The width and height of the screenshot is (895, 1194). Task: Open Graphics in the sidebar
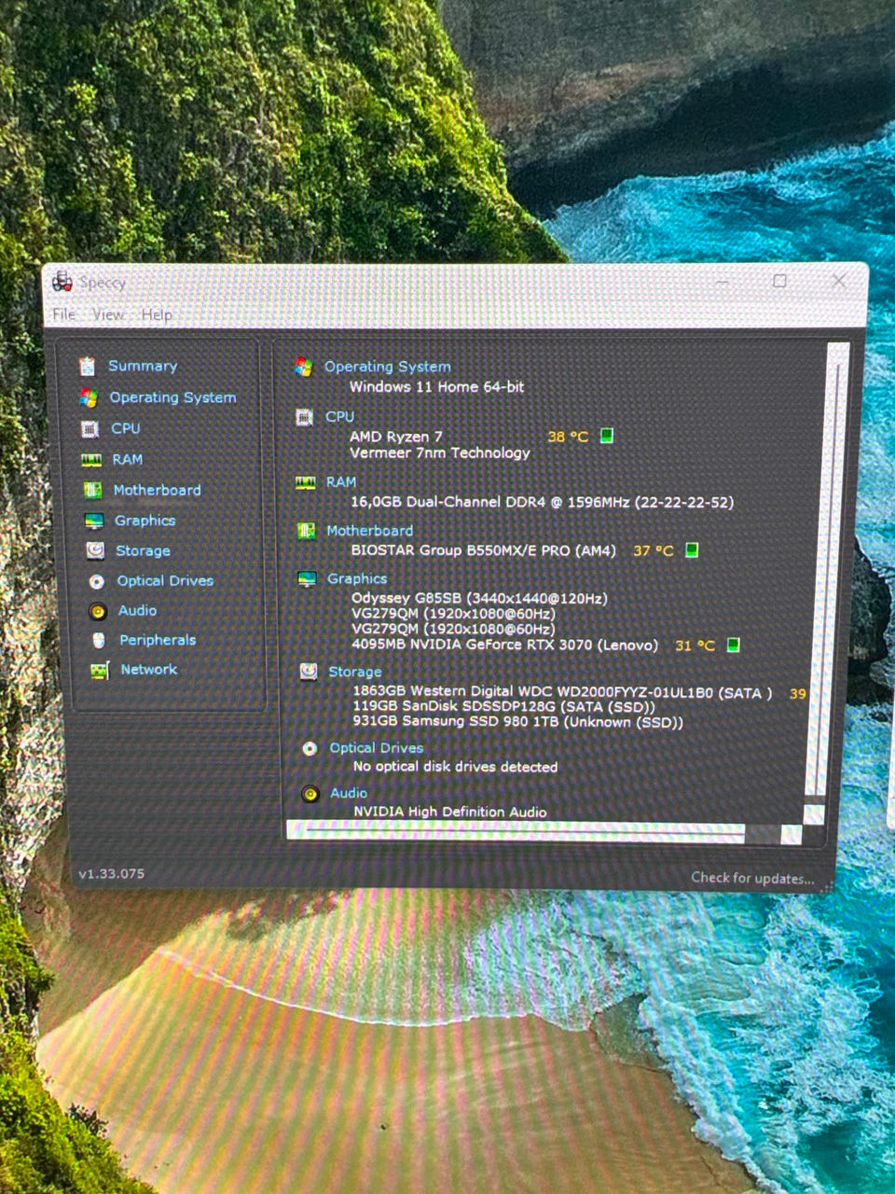[145, 521]
